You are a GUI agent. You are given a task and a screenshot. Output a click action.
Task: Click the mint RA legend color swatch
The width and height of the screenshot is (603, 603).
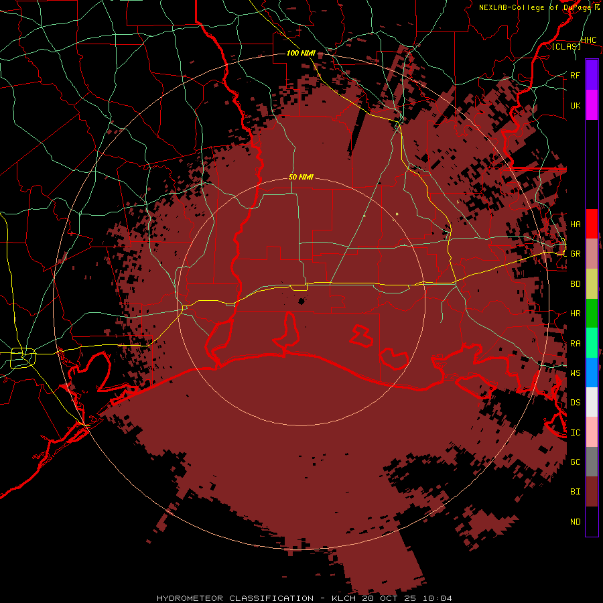pyautogui.click(x=592, y=343)
